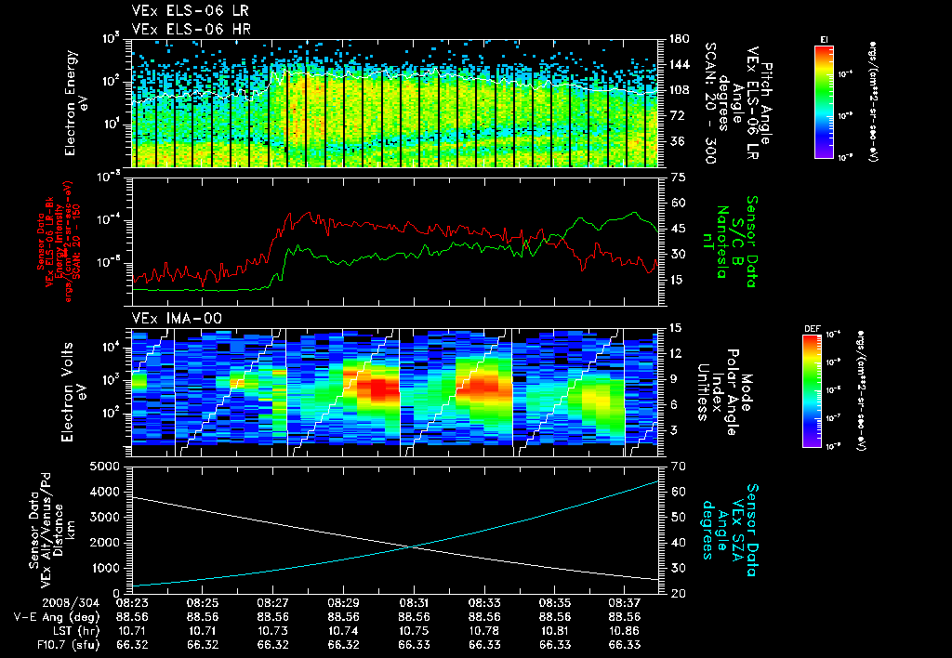
Task: Click the LST value 10.74
Action: 343,631
